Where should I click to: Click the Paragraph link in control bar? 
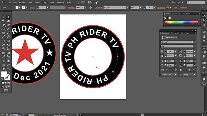(x=161, y=8)
